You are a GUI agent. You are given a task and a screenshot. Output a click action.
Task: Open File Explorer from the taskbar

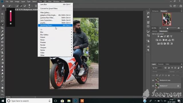pyautogui.click(x=69, y=101)
